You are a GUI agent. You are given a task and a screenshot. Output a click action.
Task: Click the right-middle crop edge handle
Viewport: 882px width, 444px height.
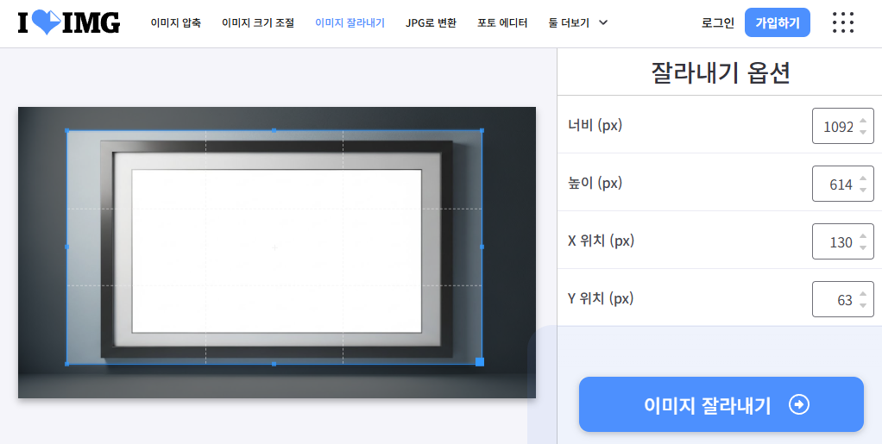tap(482, 247)
